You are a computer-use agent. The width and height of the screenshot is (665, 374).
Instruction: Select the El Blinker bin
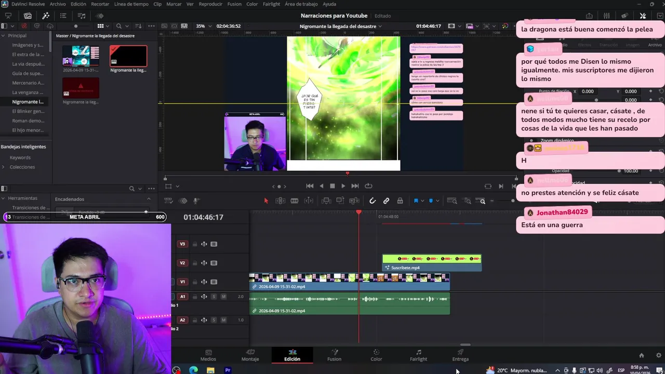pyautogui.click(x=28, y=111)
